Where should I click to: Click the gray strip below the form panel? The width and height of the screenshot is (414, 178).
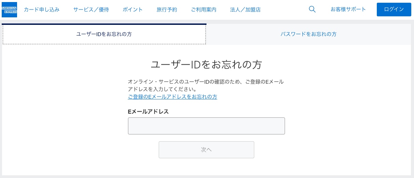click(207, 176)
